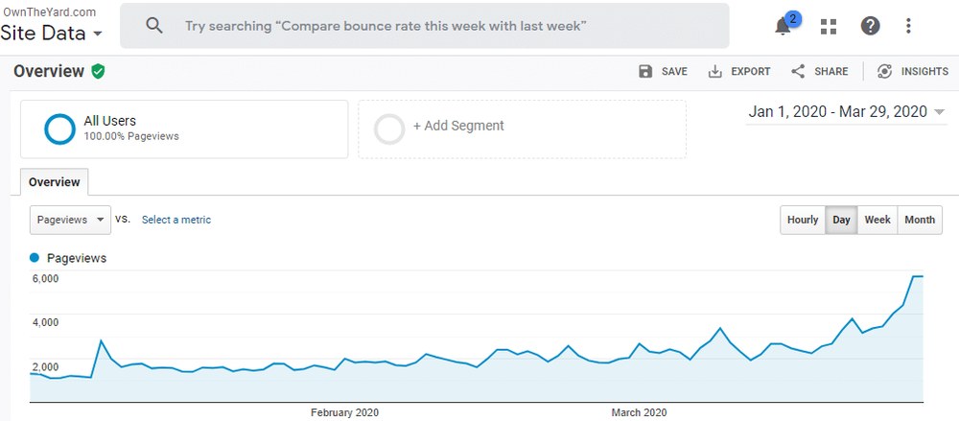The width and height of the screenshot is (959, 421).
Task: Click the SAVE button label
Action: pos(674,72)
